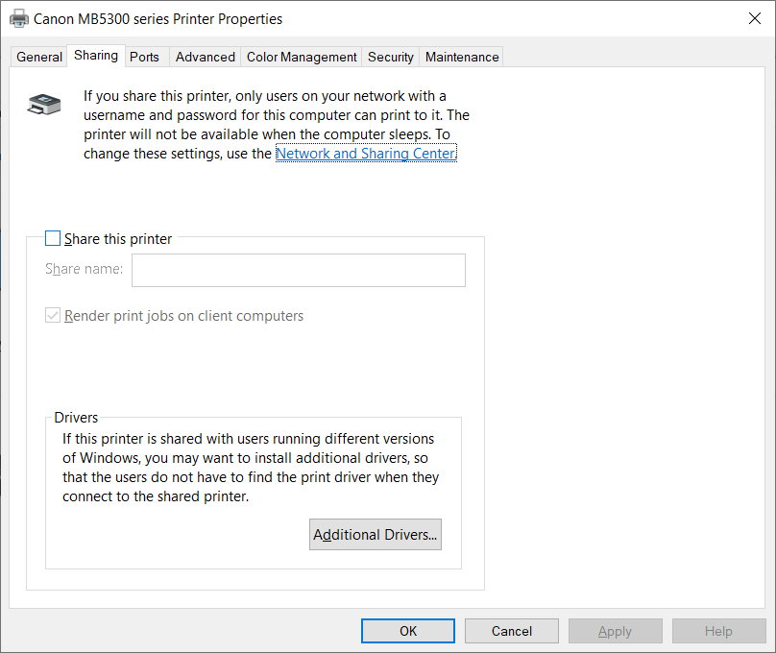Open the Maintenance tab
The image size is (776, 653).
pos(462,57)
